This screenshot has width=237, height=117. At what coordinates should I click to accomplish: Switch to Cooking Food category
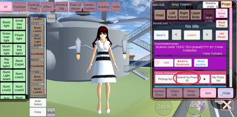click(33, 7)
